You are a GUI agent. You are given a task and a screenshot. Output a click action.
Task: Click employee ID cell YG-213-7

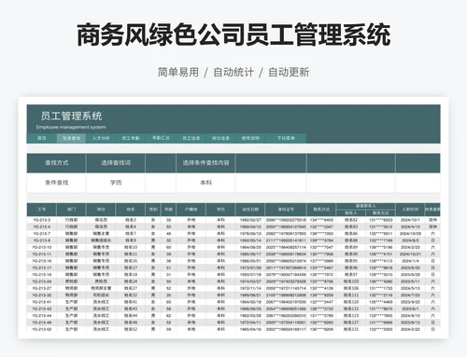[x=42, y=234]
